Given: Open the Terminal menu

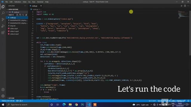Looking at the screenshot, I should click(x=40, y=2).
